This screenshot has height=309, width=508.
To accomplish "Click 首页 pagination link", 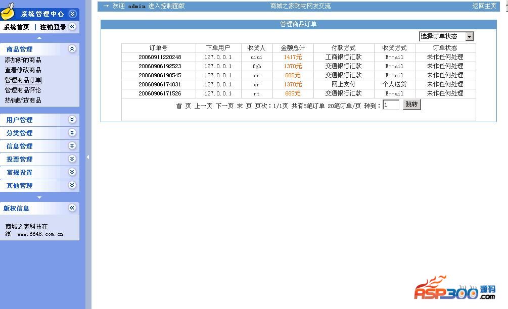I will click(x=183, y=106).
